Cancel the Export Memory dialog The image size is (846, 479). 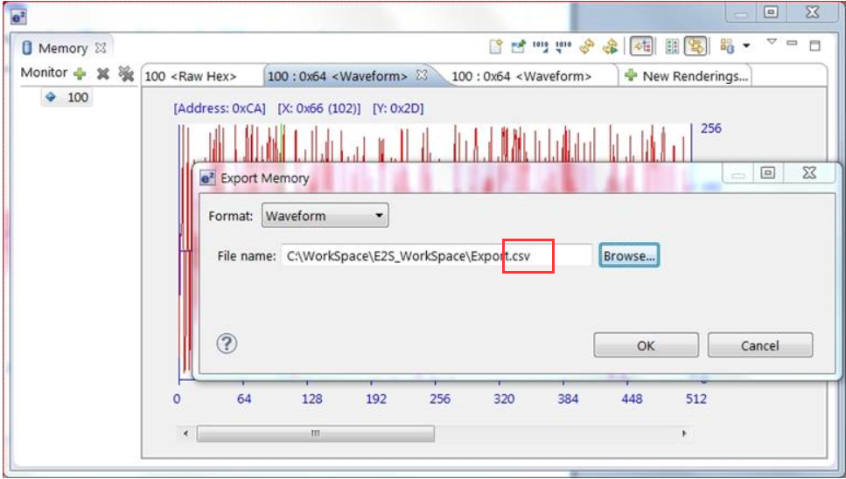point(759,345)
